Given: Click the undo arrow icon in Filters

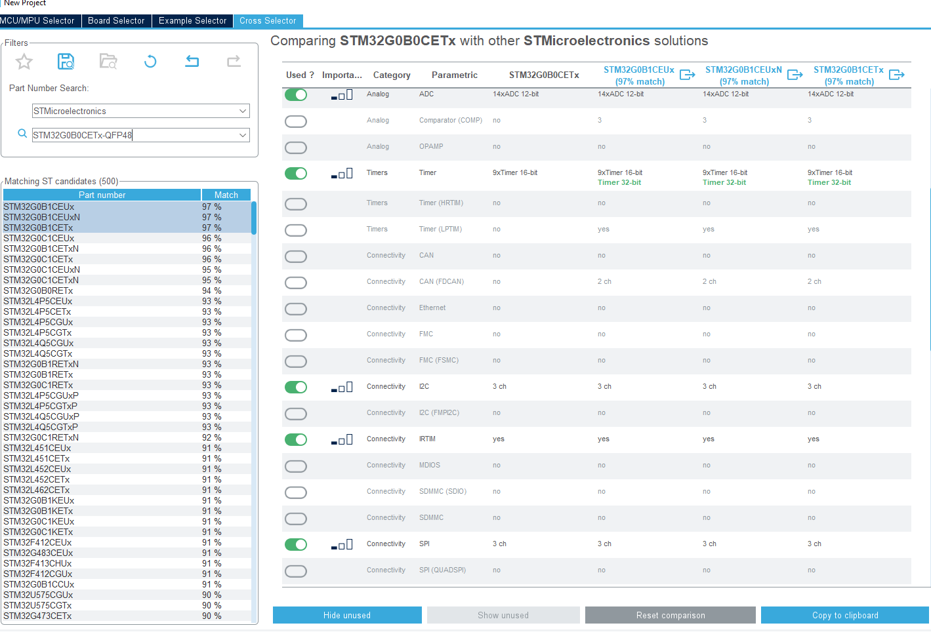Looking at the screenshot, I should pyautogui.click(x=192, y=62).
